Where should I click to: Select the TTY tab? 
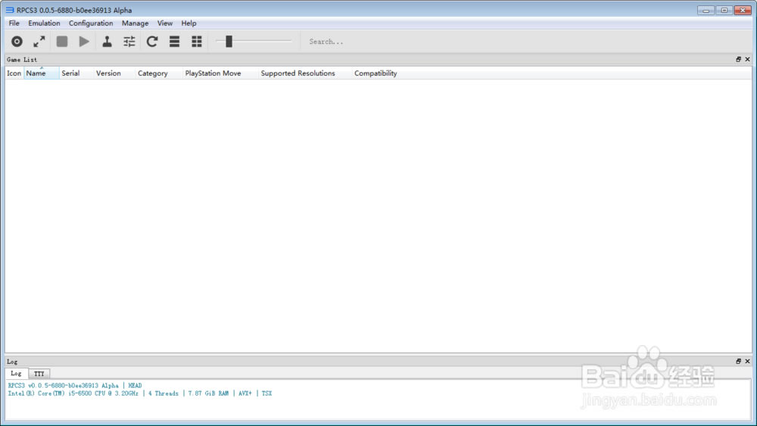click(39, 374)
